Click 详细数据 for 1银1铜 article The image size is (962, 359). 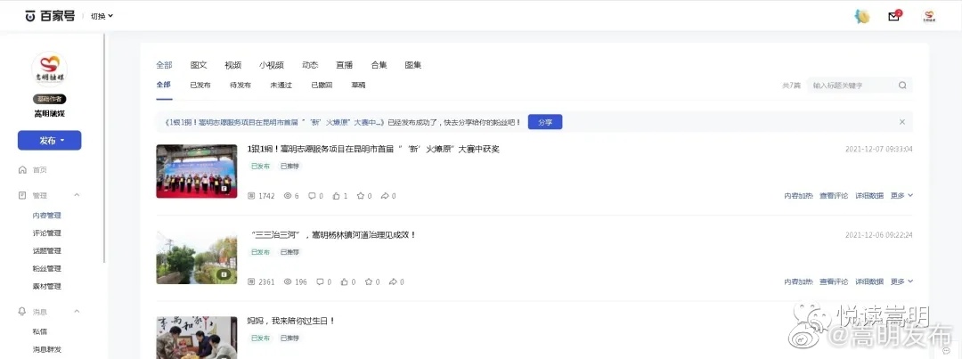(x=869, y=196)
